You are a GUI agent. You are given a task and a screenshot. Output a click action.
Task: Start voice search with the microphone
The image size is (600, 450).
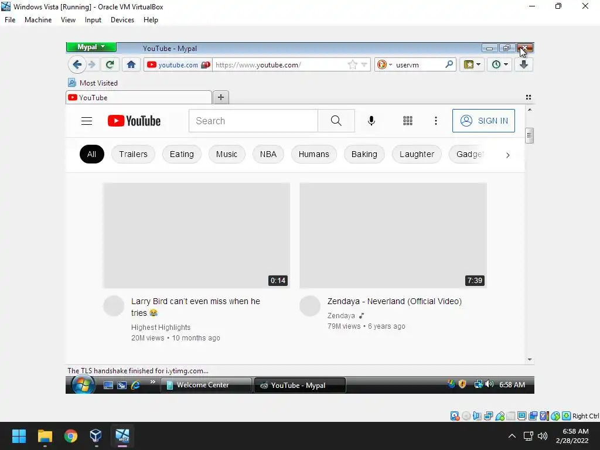pos(371,121)
